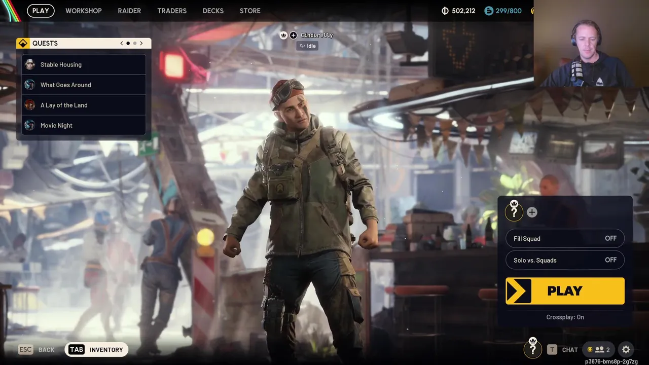Click the Stable Housing quest giver portrait
Viewport: 649px width, 365px height.
point(30,64)
